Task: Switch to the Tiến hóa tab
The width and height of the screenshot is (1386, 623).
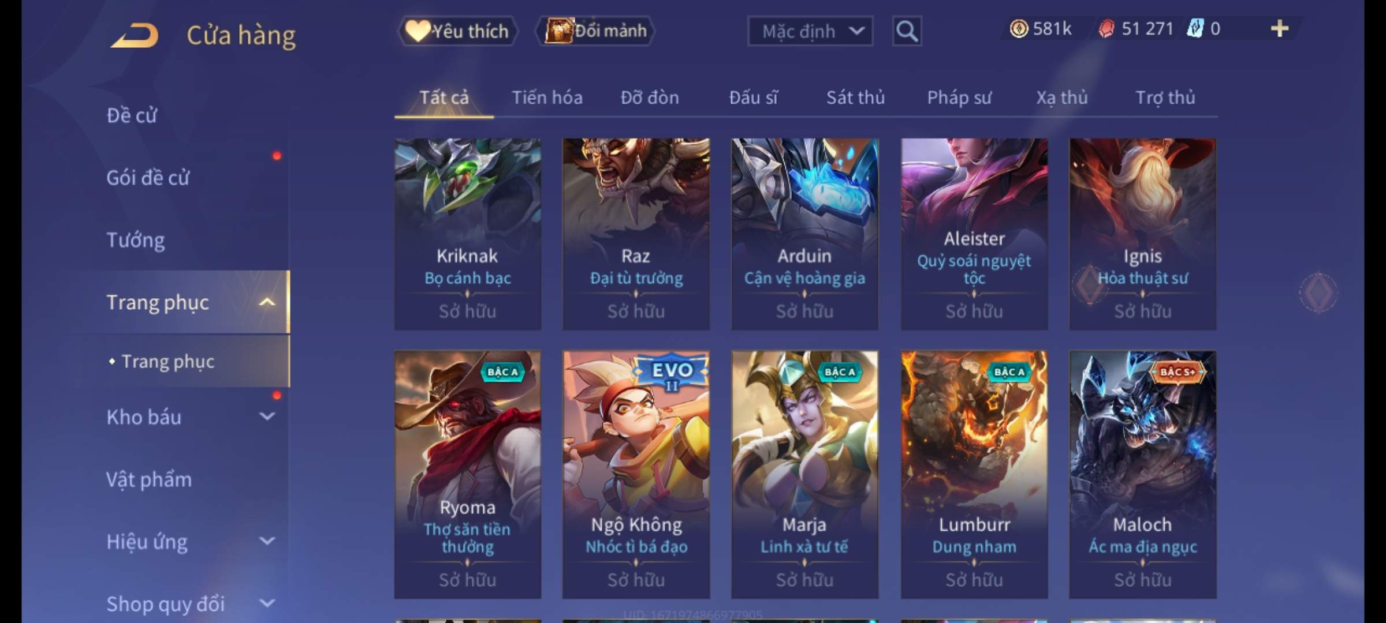Action: tap(547, 97)
